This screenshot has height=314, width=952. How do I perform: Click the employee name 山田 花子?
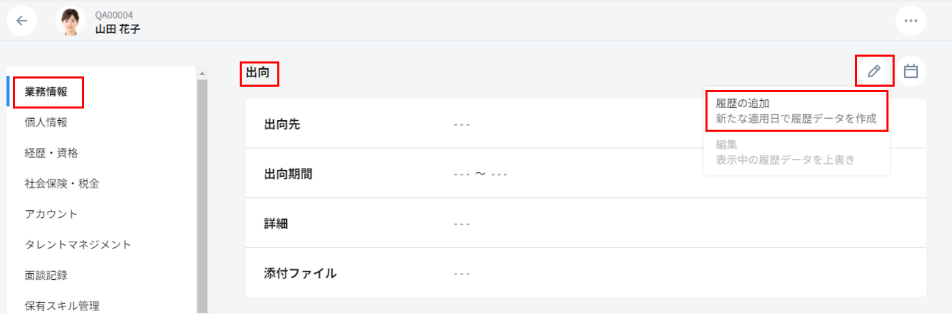pos(118,29)
